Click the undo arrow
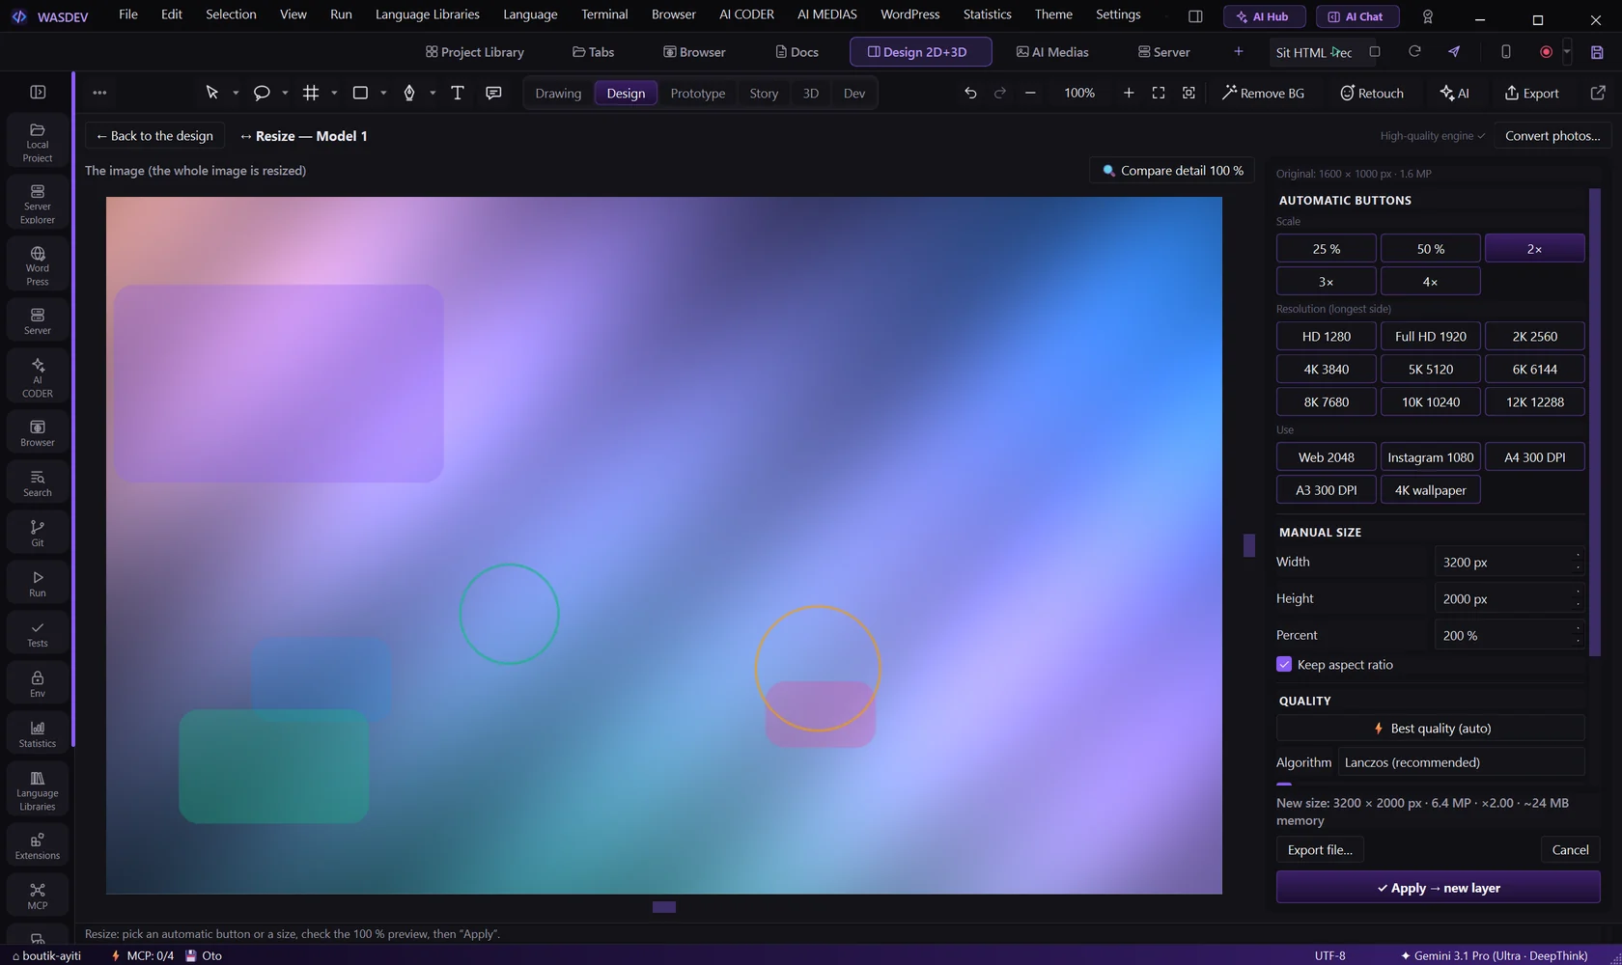The height and width of the screenshot is (965, 1622). 970,93
